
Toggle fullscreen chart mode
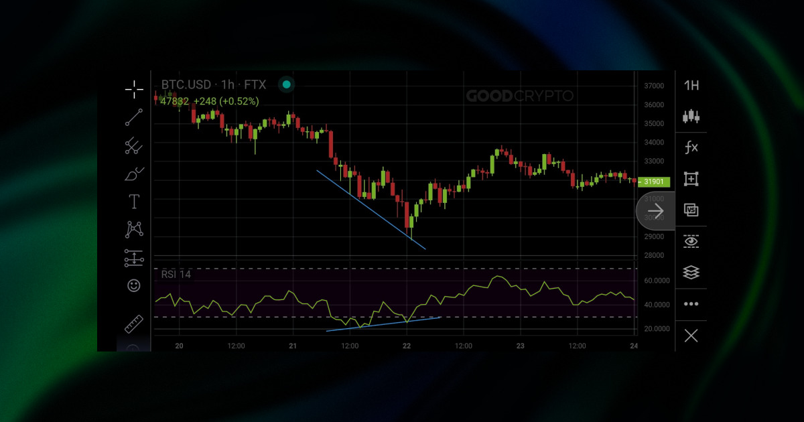(691, 179)
